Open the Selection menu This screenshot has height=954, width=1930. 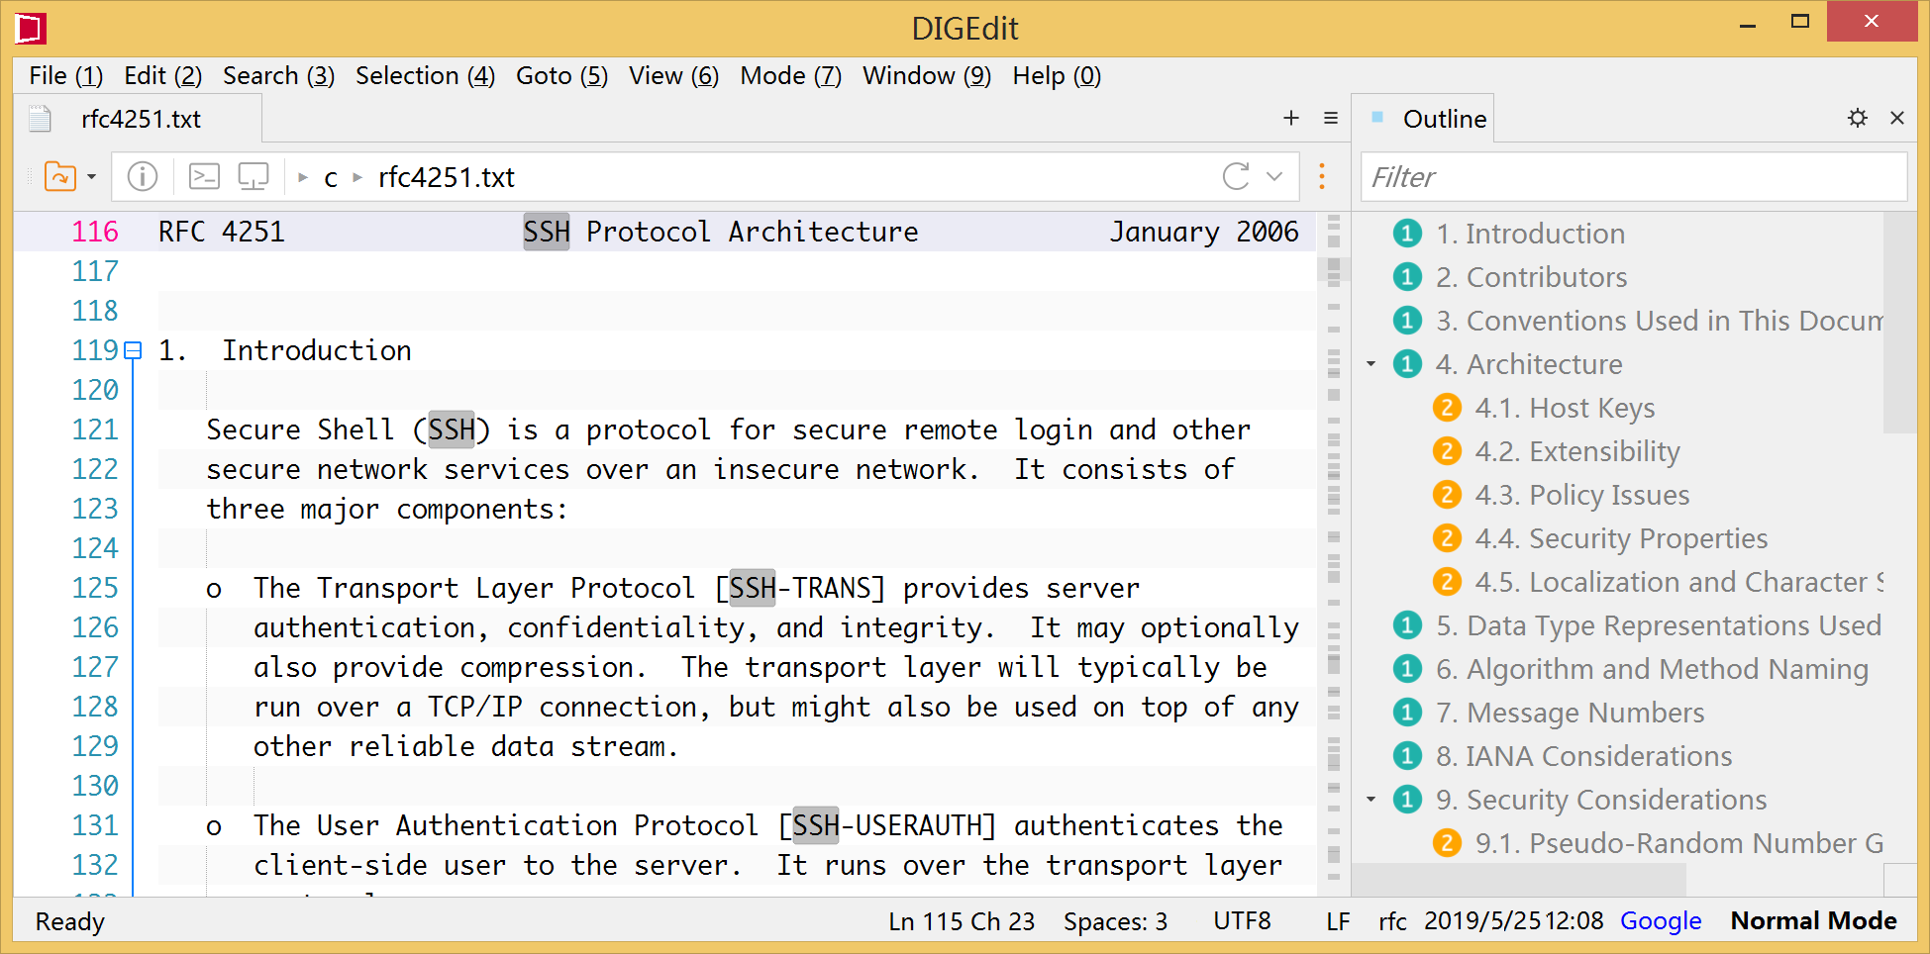click(x=425, y=76)
